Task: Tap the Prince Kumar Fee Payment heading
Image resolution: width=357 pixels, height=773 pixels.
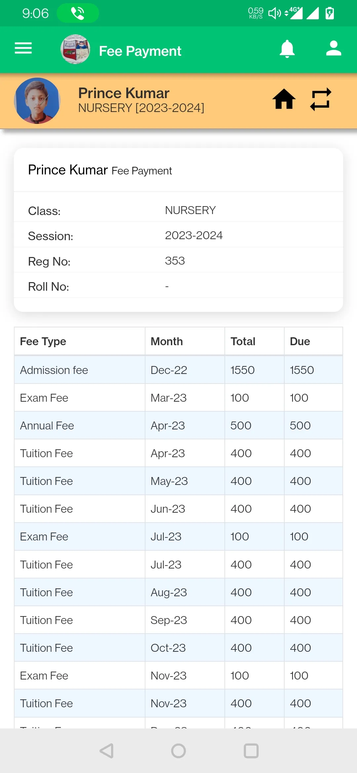Action: (x=100, y=170)
